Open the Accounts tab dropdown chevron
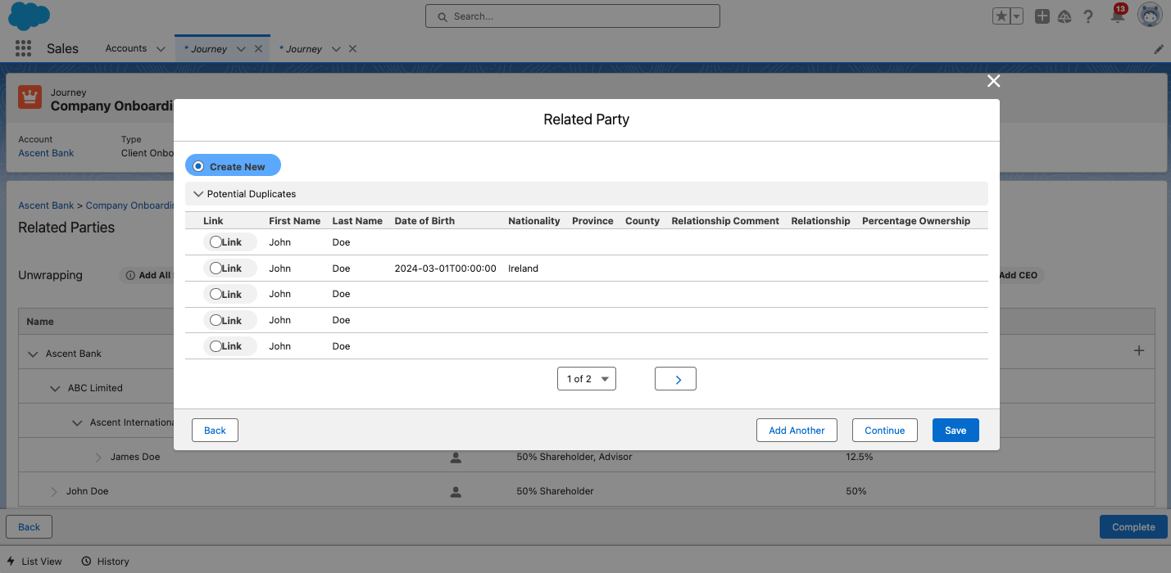This screenshot has width=1171, height=573. pyautogui.click(x=161, y=49)
